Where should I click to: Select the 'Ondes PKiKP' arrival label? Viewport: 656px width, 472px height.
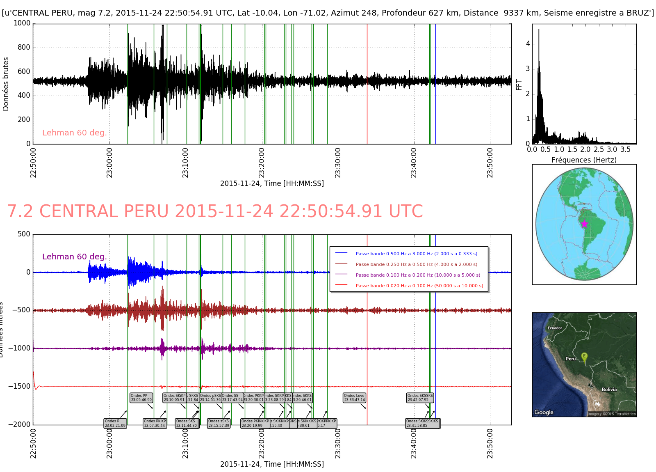click(155, 423)
